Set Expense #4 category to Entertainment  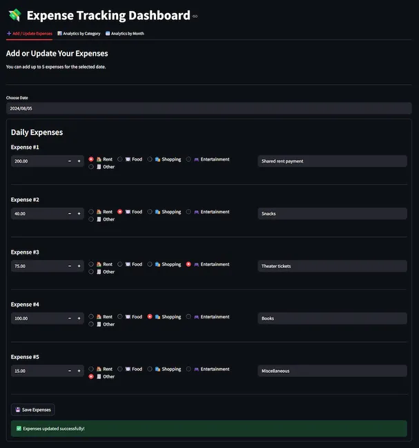[188, 316]
